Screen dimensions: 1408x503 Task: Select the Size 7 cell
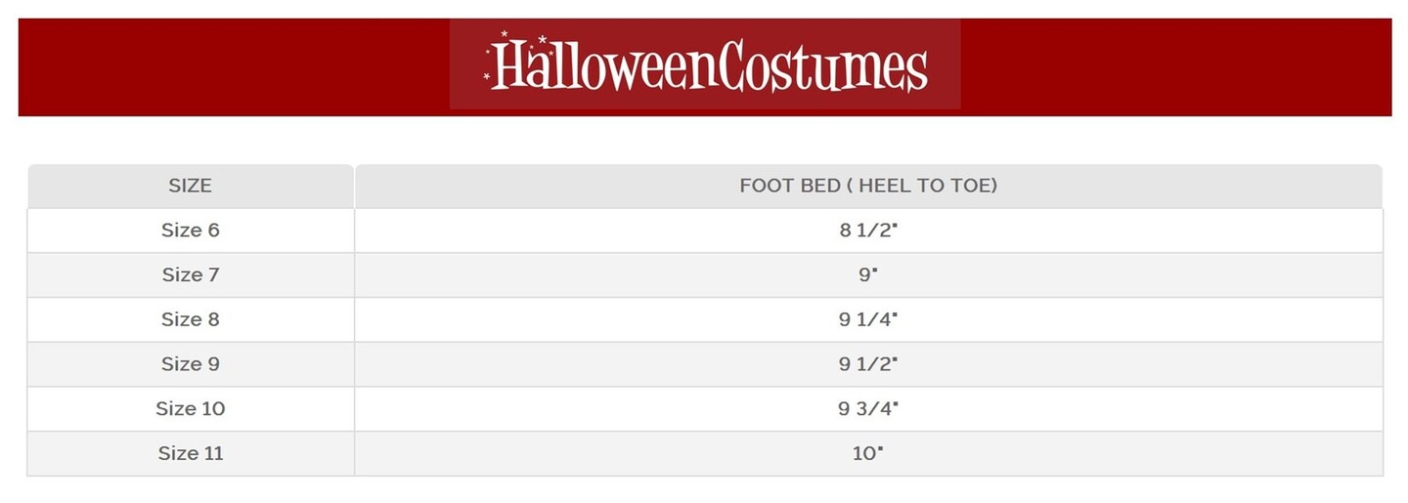tap(190, 275)
